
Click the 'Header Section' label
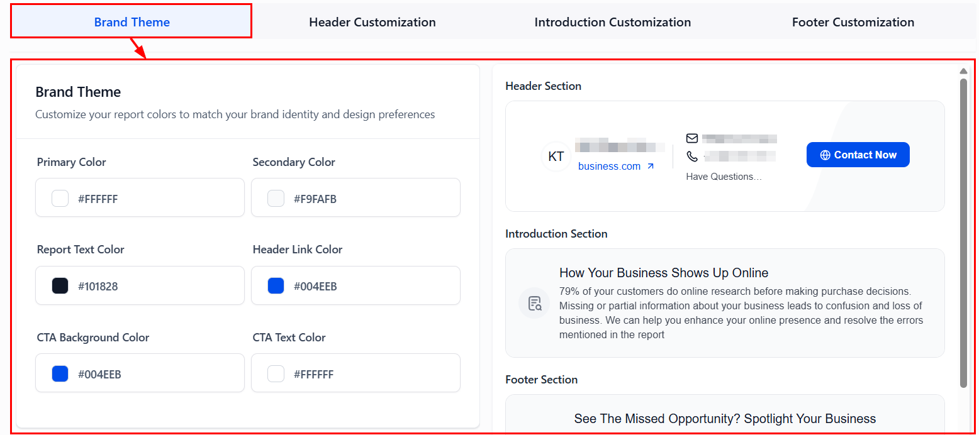(543, 86)
